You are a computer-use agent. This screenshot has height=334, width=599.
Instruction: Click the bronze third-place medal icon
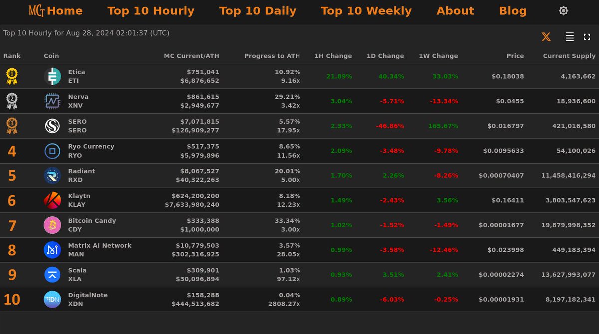click(12, 126)
